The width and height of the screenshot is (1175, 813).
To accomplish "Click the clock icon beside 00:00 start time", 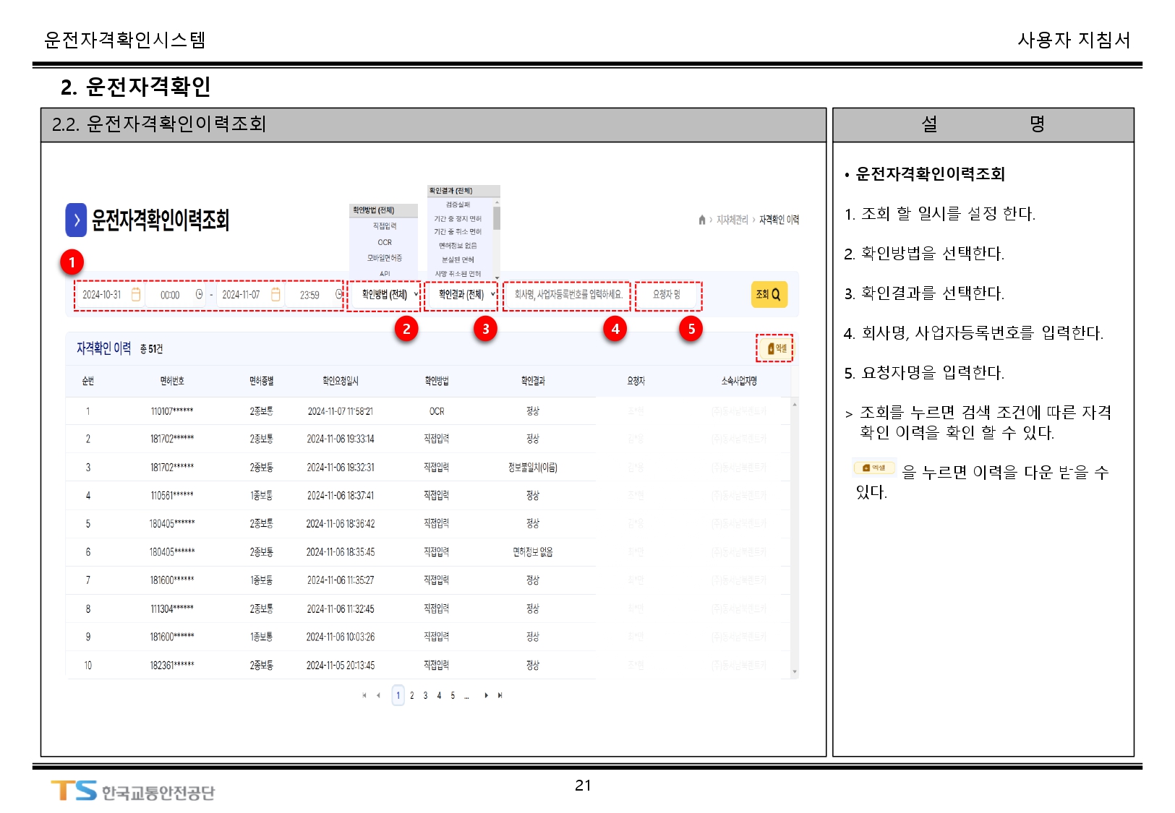I will 199,295.
